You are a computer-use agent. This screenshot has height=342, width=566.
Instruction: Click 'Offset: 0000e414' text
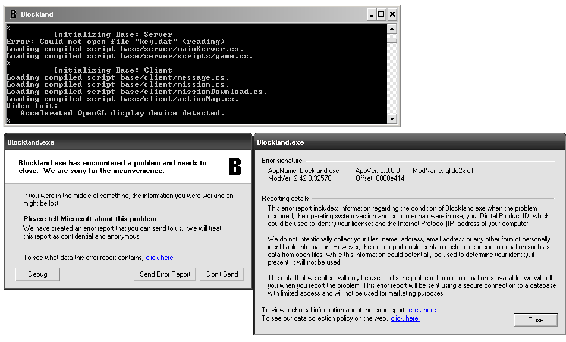(x=380, y=178)
